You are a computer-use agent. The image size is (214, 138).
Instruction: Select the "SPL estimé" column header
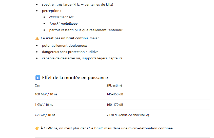114,85
